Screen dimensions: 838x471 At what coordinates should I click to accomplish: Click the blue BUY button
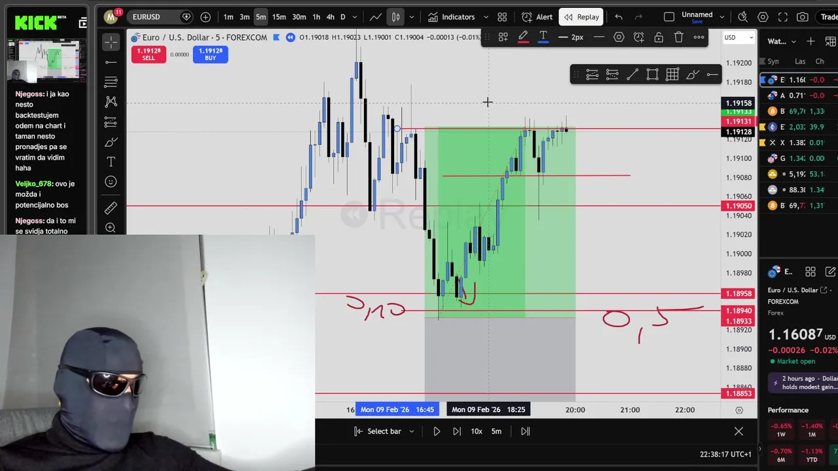(x=210, y=54)
